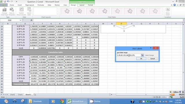
Task: Open the Downloads folder taskbar item
Action: coord(38,101)
